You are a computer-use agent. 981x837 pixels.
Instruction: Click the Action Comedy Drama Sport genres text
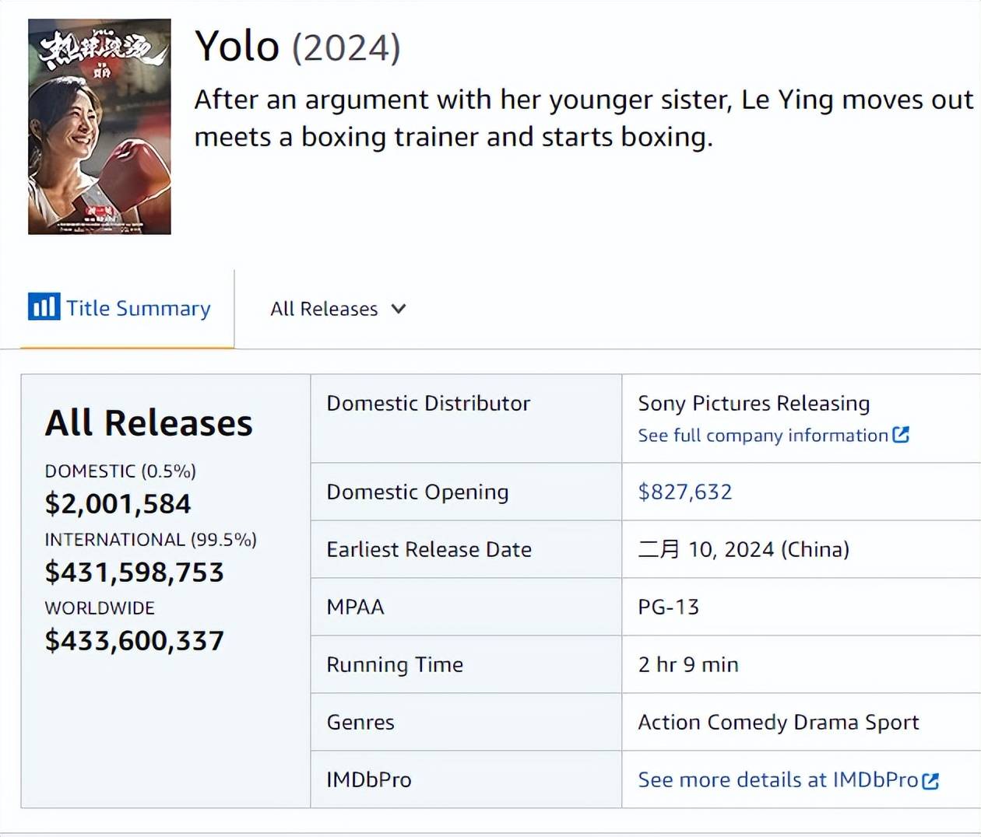pyautogui.click(x=779, y=722)
